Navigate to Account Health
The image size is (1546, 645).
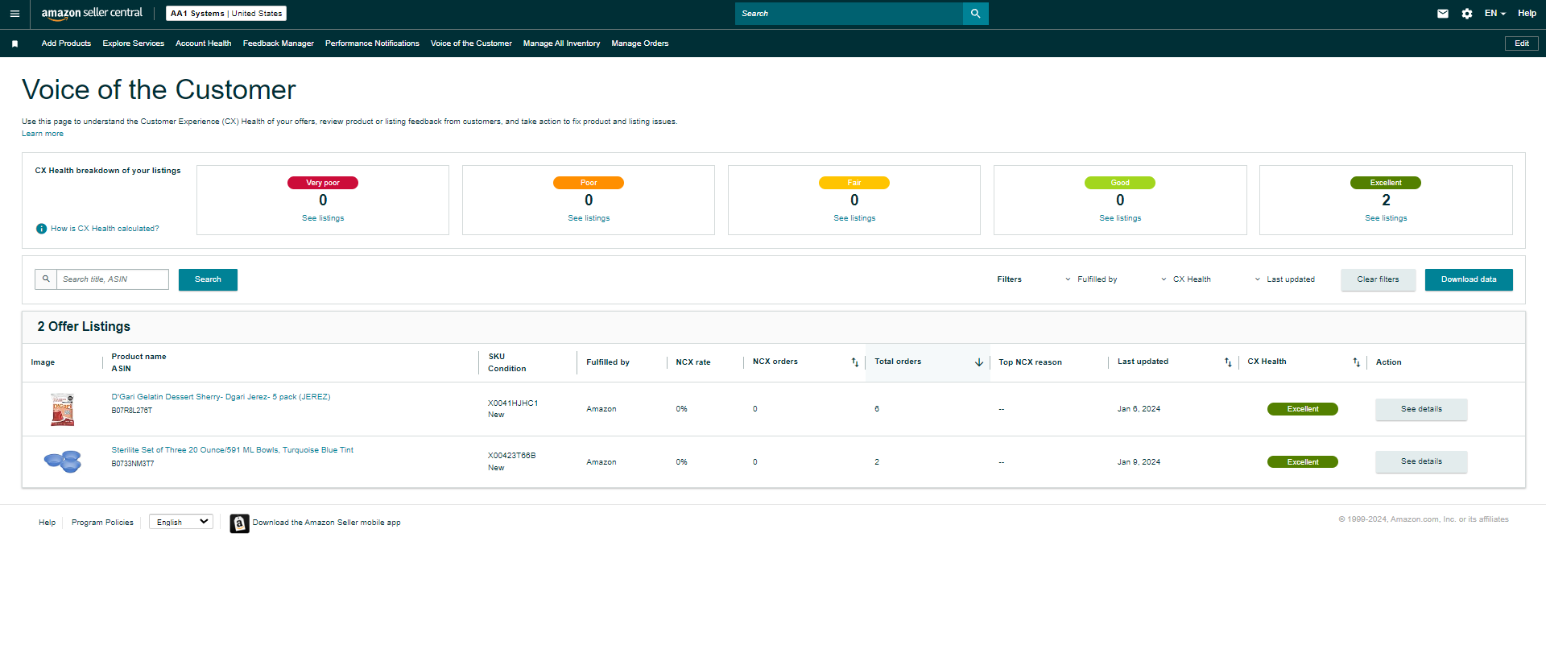point(203,43)
